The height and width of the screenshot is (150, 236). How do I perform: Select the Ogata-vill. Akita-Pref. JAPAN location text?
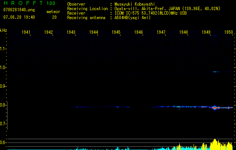pos(167,9)
